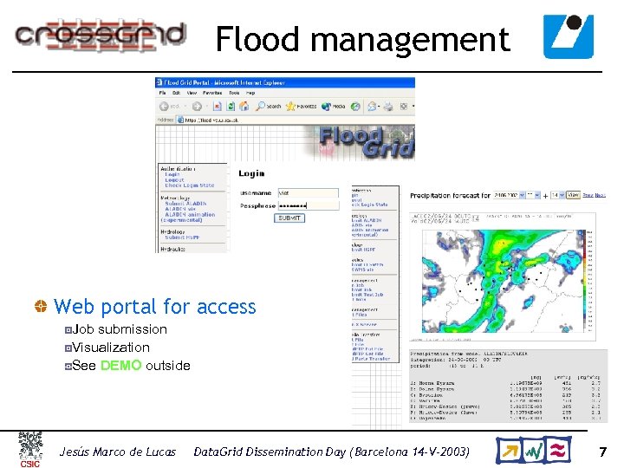Open the Submit ALADIN link

pyautogui.click(x=185, y=204)
